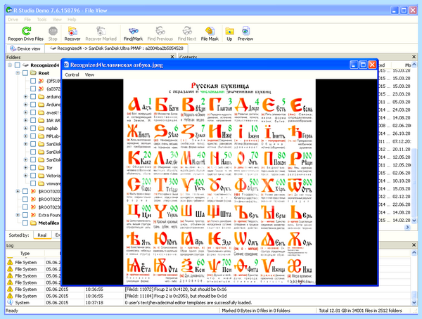Click the Find Previous toolbar icon

tap(160, 31)
